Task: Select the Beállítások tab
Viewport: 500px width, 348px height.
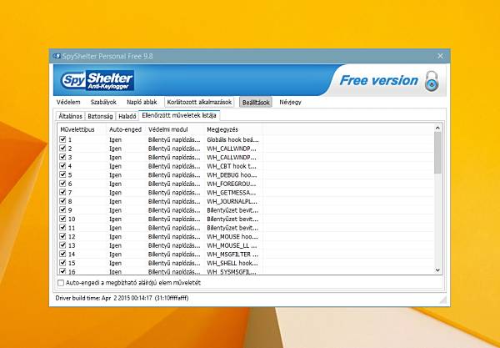Action: pyautogui.click(x=256, y=102)
